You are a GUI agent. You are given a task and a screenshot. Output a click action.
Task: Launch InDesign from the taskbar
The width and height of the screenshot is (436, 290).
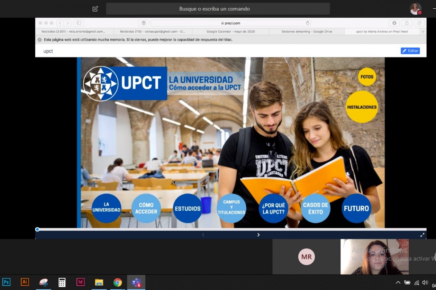tap(80, 282)
